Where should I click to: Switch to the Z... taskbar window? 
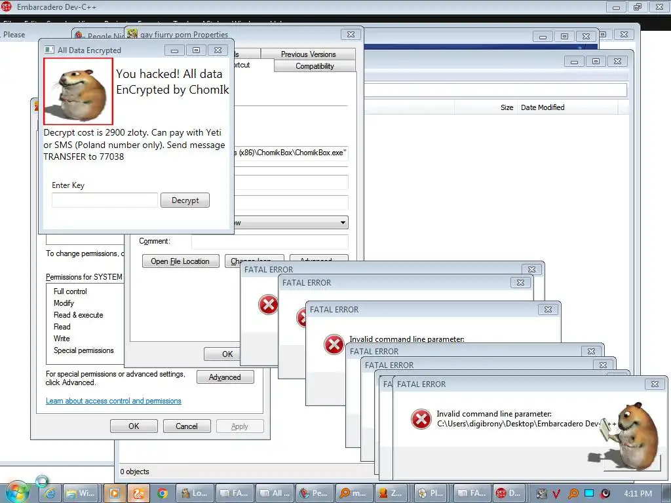click(391, 493)
